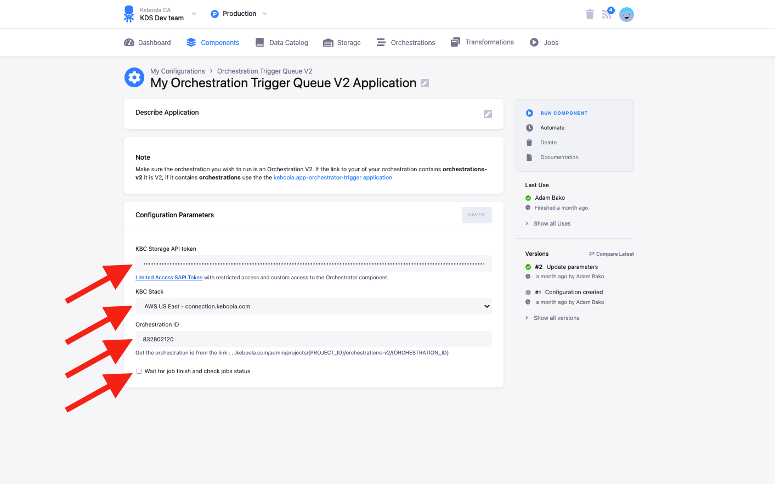Click Adam Bako under Last Use
Viewport: 775px width, 484px height.
[550, 198]
